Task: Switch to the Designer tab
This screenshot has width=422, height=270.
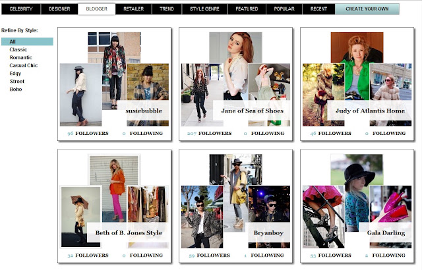Action: 59,9
